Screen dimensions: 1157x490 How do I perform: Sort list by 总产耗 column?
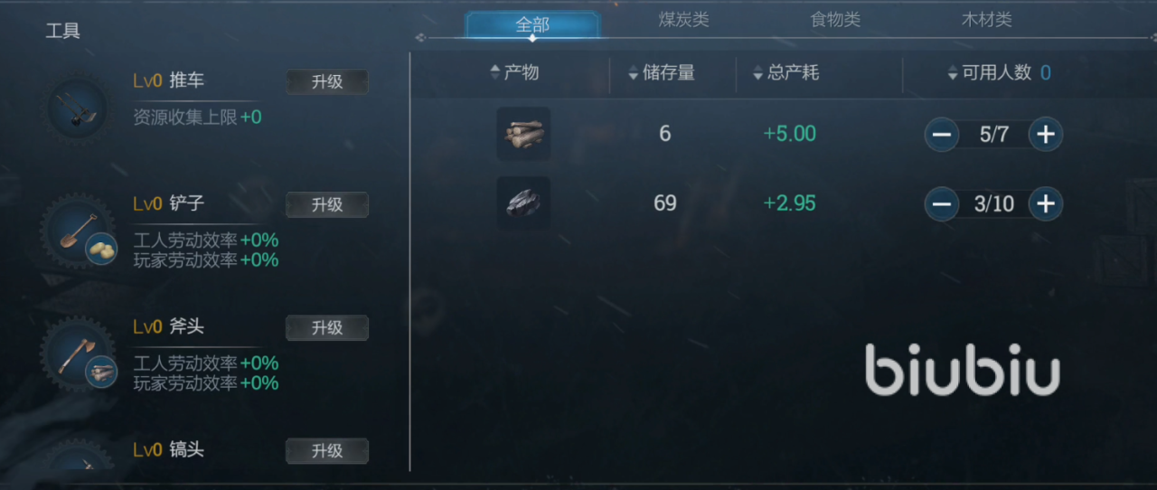pyautogui.click(x=785, y=73)
